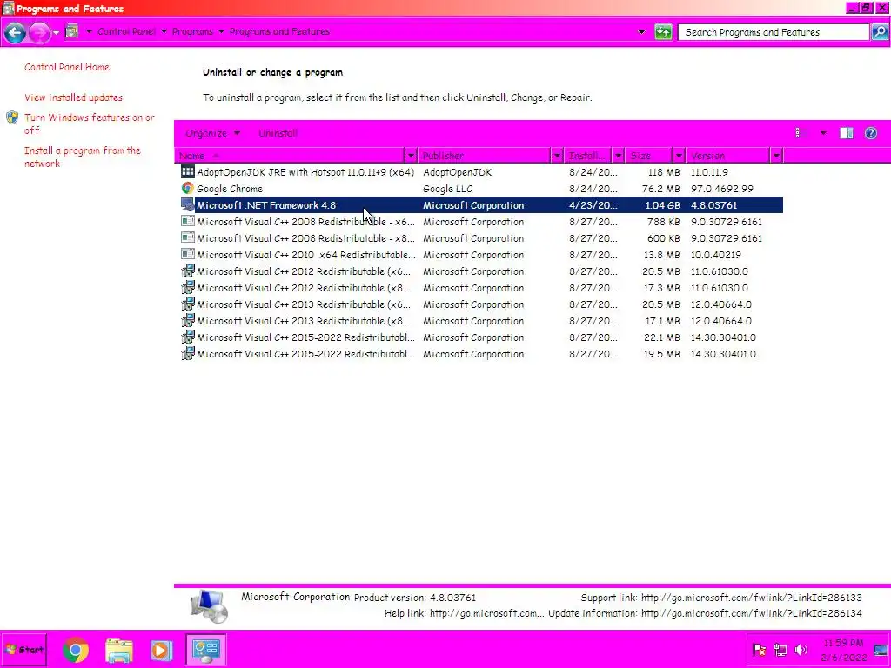Go back with the Back arrow button
Viewport: 891px width, 668px height.
pos(15,32)
